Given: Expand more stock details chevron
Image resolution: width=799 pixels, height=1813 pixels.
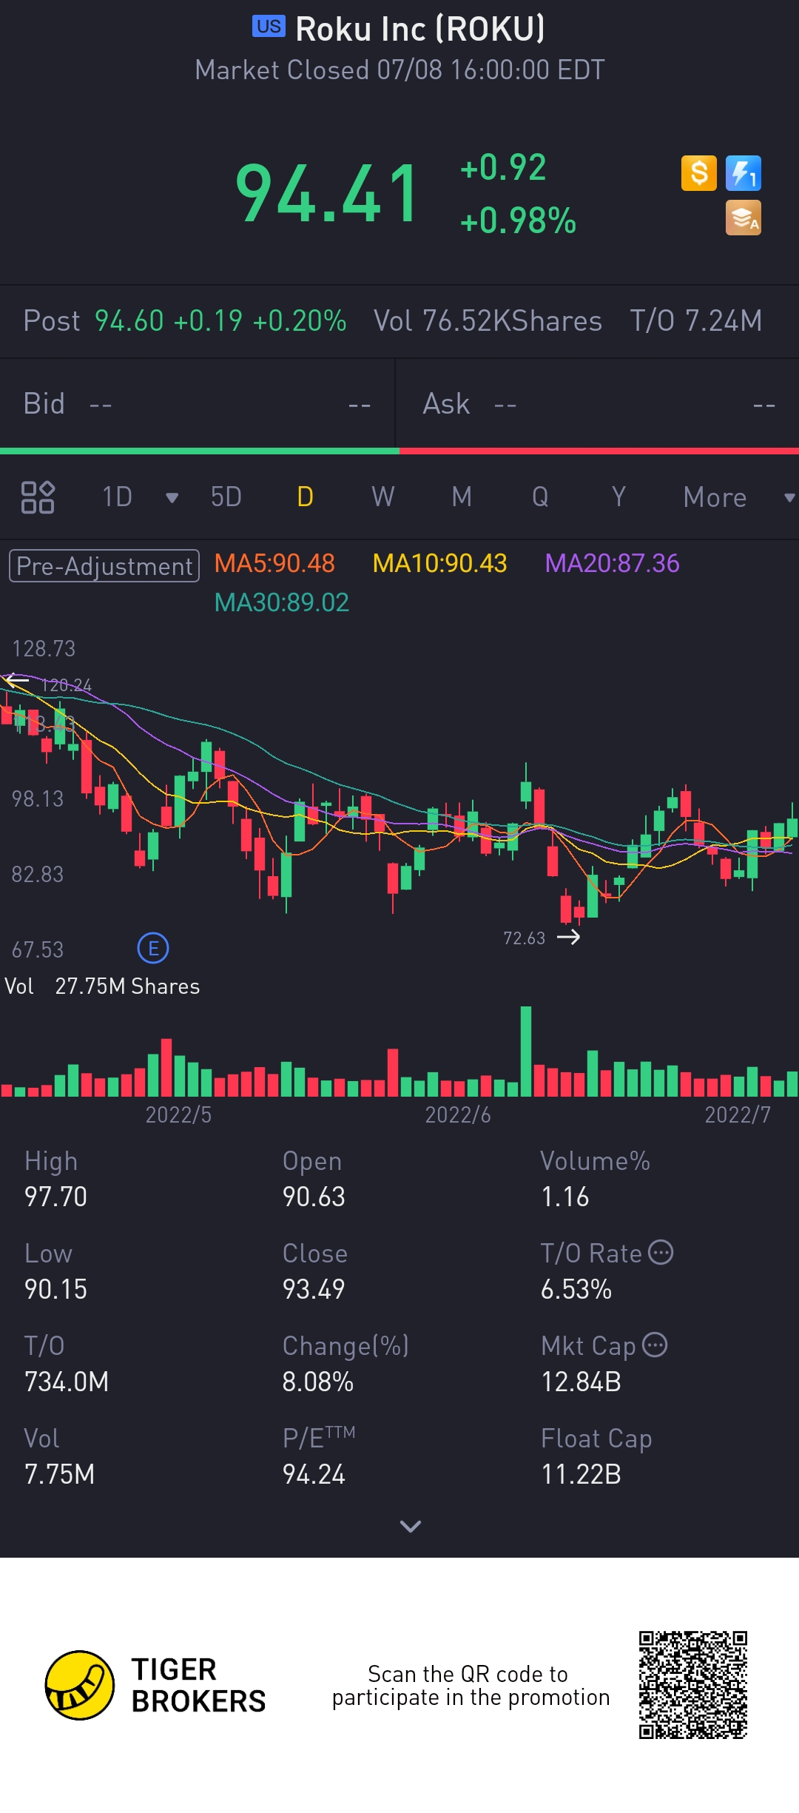Looking at the screenshot, I should pos(410,1526).
